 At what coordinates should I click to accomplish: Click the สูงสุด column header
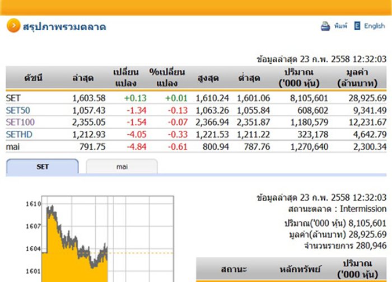coord(208,78)
